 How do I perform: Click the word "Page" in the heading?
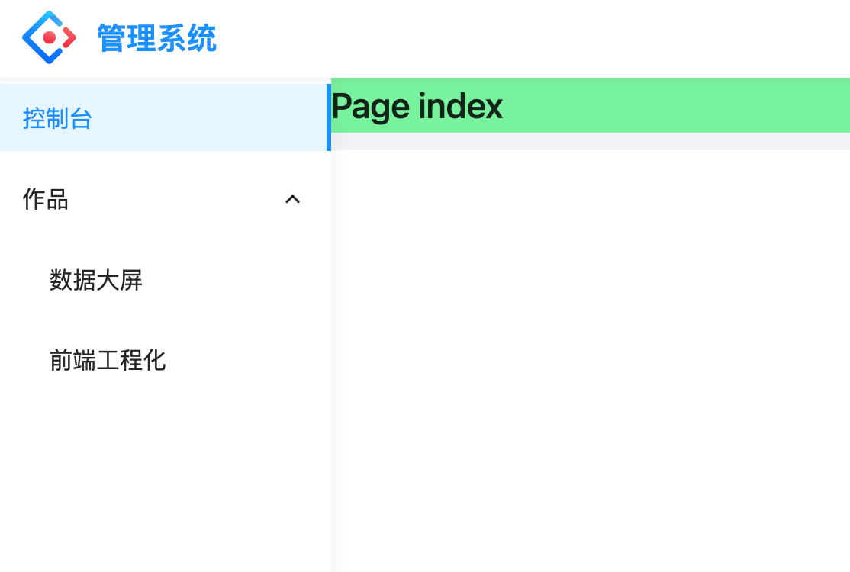click(371, 106)
